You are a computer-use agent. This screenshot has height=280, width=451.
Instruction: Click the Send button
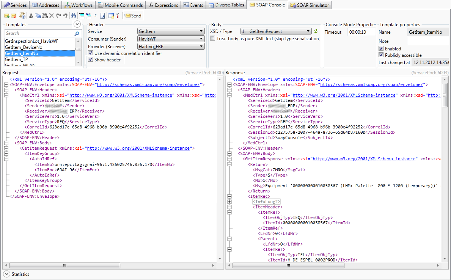(x=133, y=16)
